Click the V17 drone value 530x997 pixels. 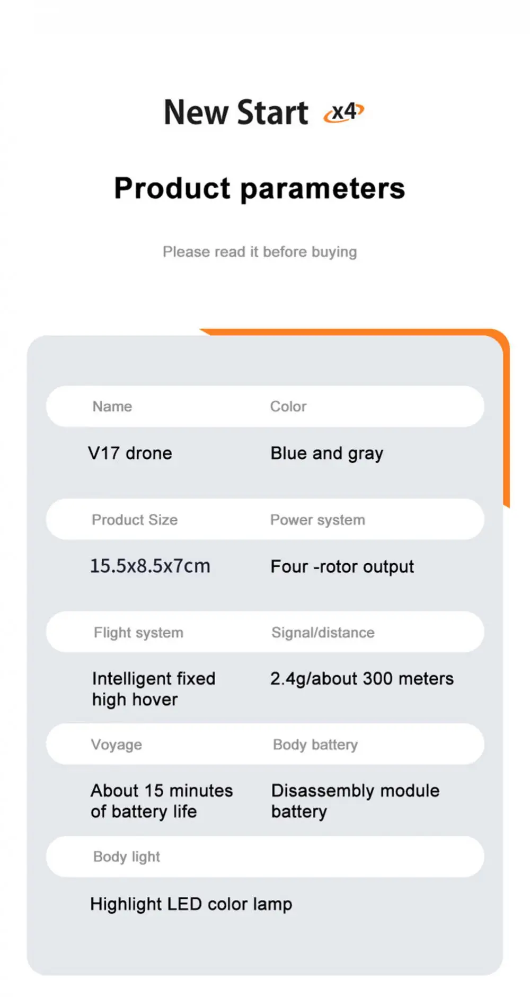pos(130,453)
